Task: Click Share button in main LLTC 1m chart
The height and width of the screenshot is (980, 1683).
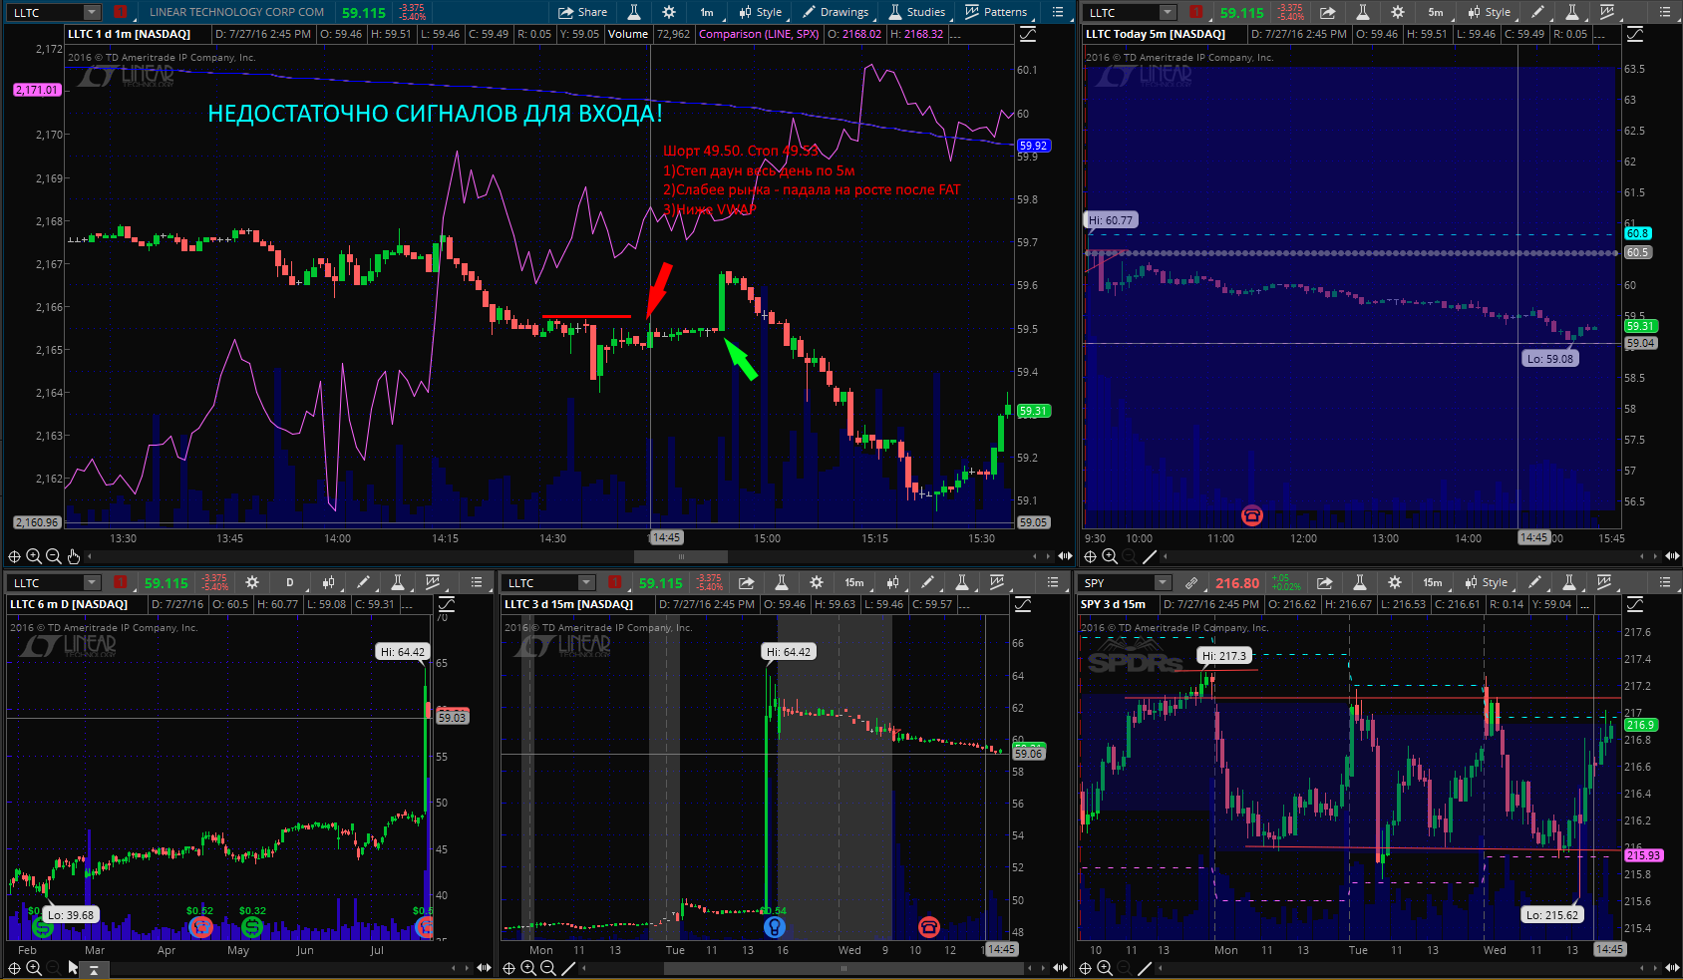Action: point(583,12)
